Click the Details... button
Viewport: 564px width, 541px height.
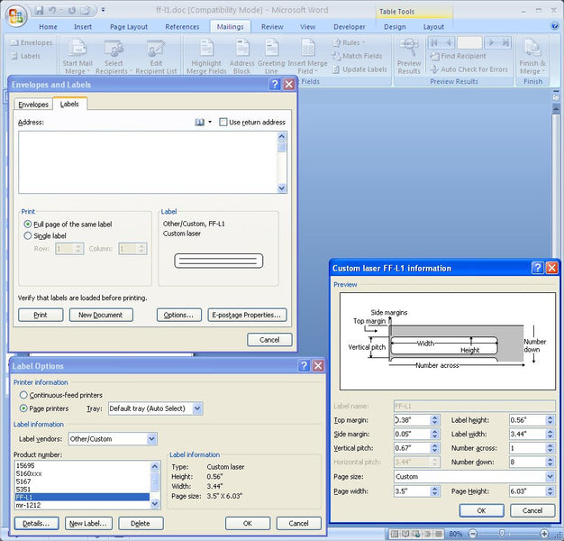click(36, 523)
